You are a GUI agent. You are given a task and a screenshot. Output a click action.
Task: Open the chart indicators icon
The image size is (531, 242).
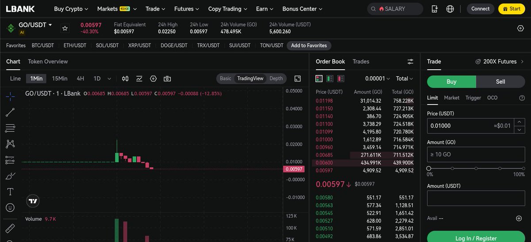click(x=139, y=78)
